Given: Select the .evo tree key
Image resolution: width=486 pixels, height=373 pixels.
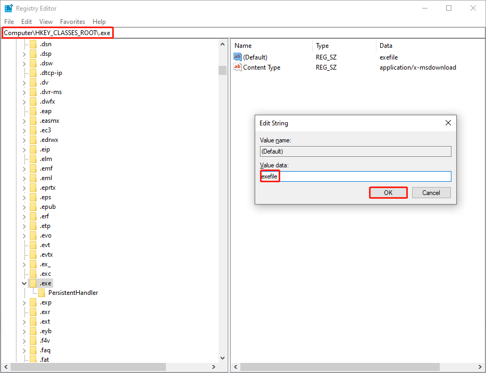Looking at the screenshot, I should pyautogui.click(x=46, y=235).
